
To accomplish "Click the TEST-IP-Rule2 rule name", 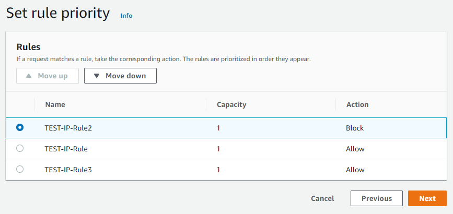I will pyautogui.click(x=68, y=127).
